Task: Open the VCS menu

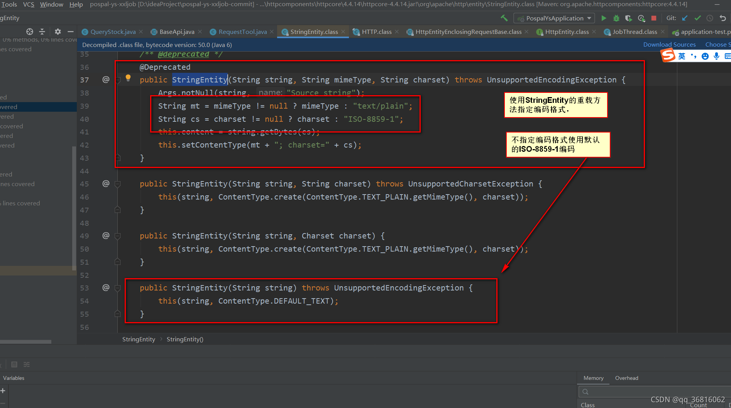Action: [x=29, y=4]
